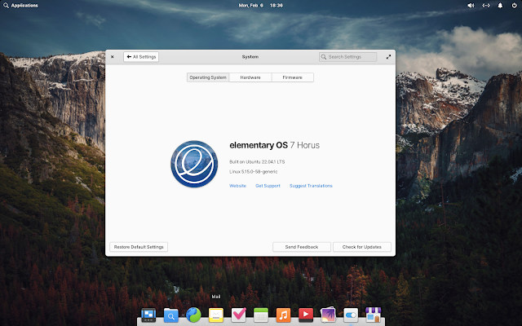
Task: Open the notifications bell indicator
Action: tap(500, 6)
